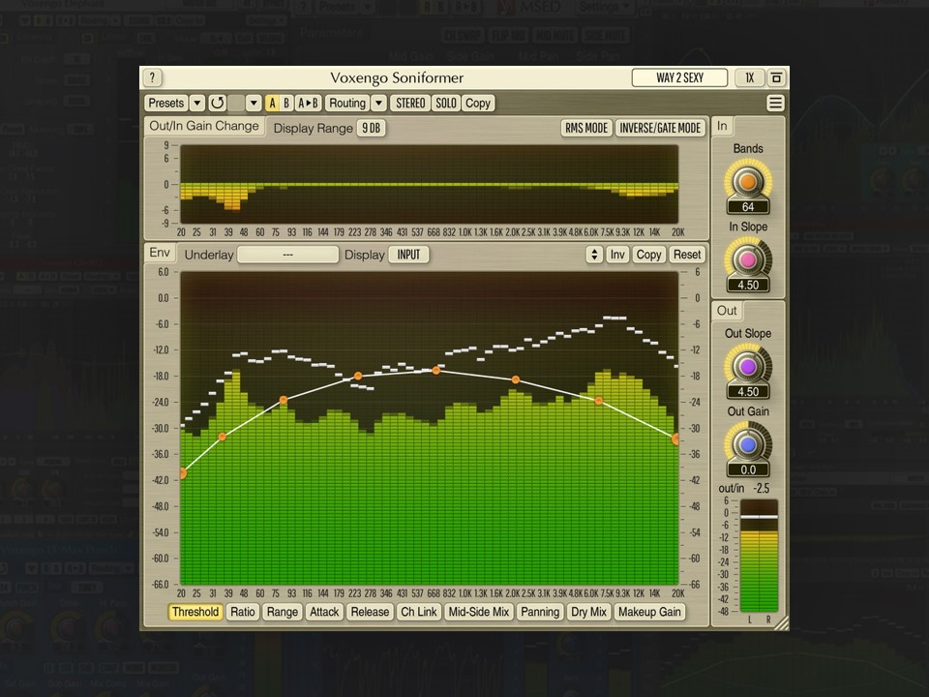
Task: Select the envelope point at 20K
Action: tap(675, 439)
